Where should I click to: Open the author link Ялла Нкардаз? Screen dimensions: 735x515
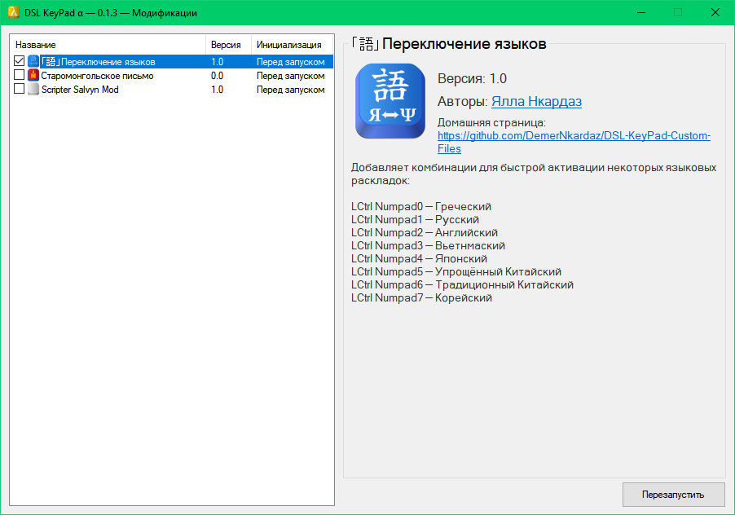pyautogui.click(x=536, y=102)
